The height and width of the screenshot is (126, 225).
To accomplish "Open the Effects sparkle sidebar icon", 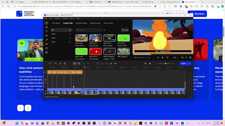I will pos(46,40).
